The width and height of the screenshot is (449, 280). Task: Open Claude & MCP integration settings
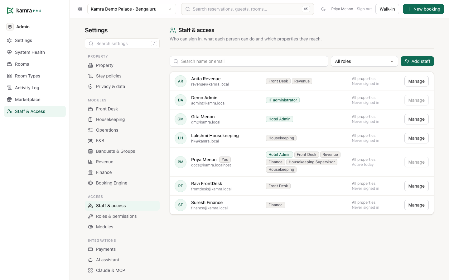click(122, 270)
